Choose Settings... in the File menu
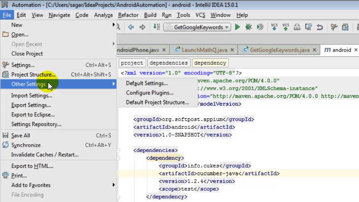Viewport: 359px width, 202px height. pos(58,65)
